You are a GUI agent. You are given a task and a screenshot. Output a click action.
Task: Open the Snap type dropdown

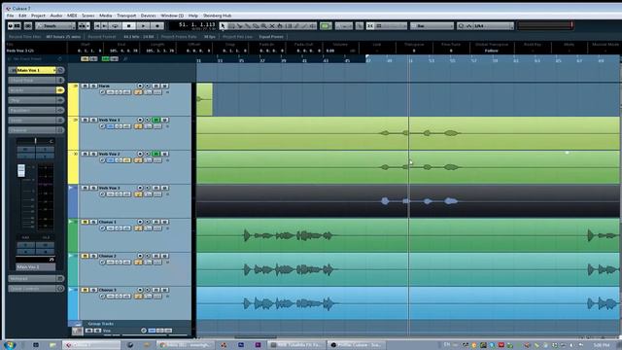391,26
